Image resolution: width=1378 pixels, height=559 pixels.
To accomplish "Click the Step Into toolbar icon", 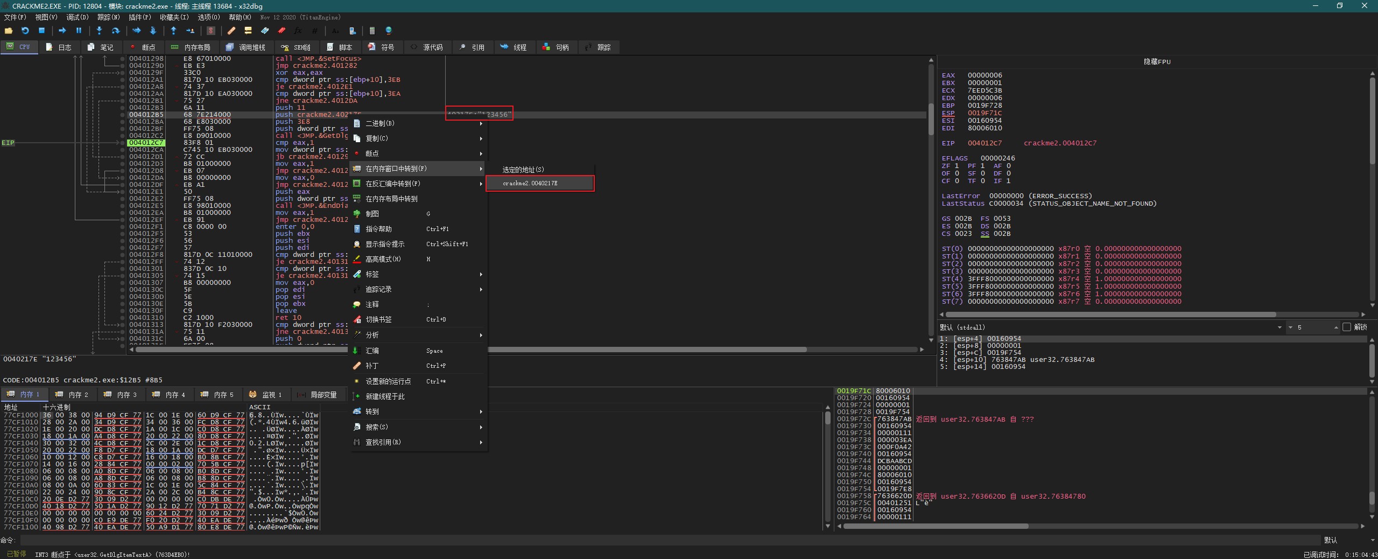I will coord(99,31).
